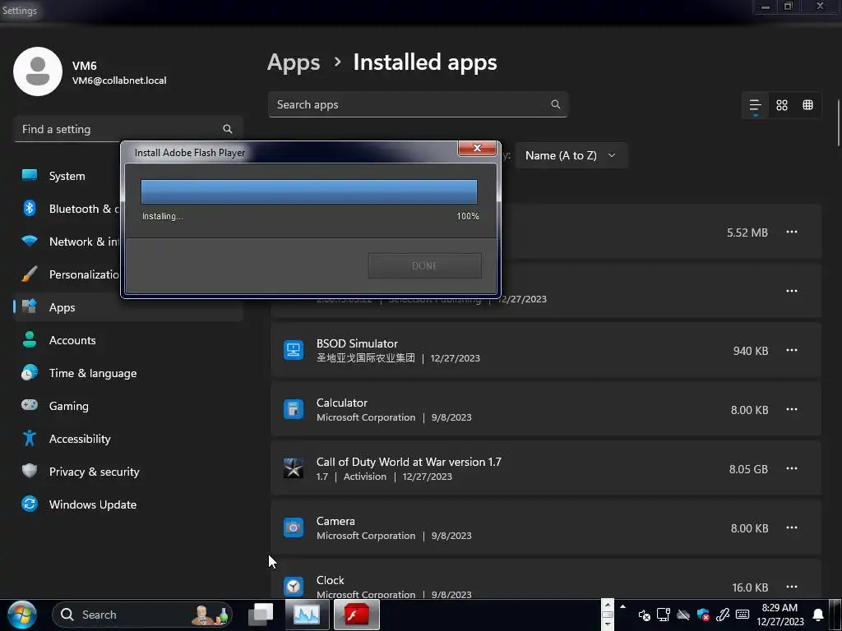Focus the Search apps field
Image resolution: width=842 pixels, height=631 pixels.
pyautogui.click(x=418, y=104)
